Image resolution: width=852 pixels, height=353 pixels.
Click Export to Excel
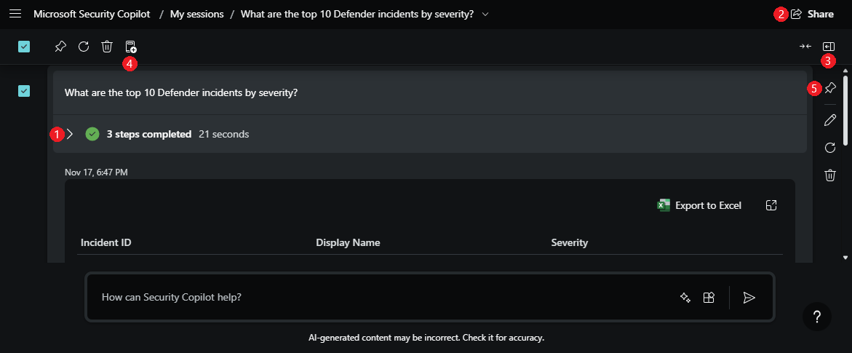[699, 205]
